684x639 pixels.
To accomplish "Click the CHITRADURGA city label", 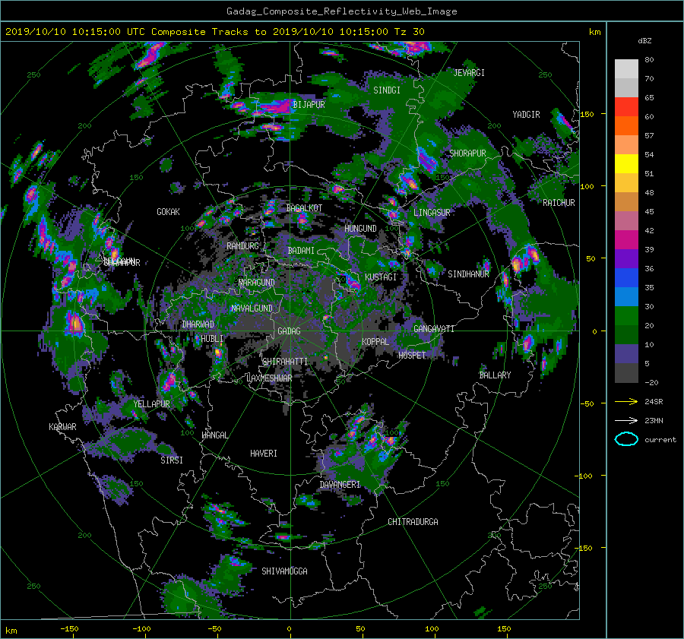I will point(413,522).
